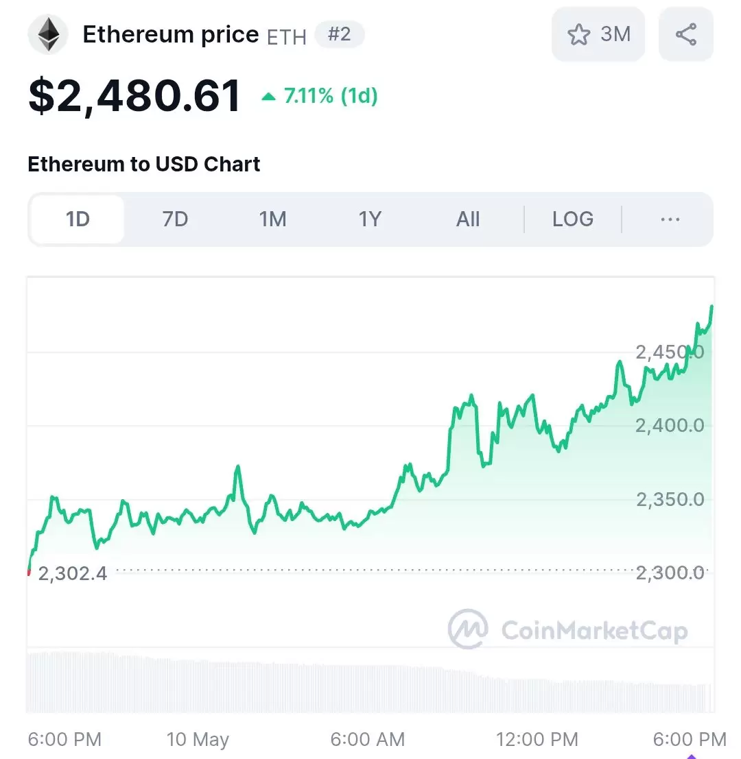
Task: Click the latest price point on chart line
Action: (711, 306)
